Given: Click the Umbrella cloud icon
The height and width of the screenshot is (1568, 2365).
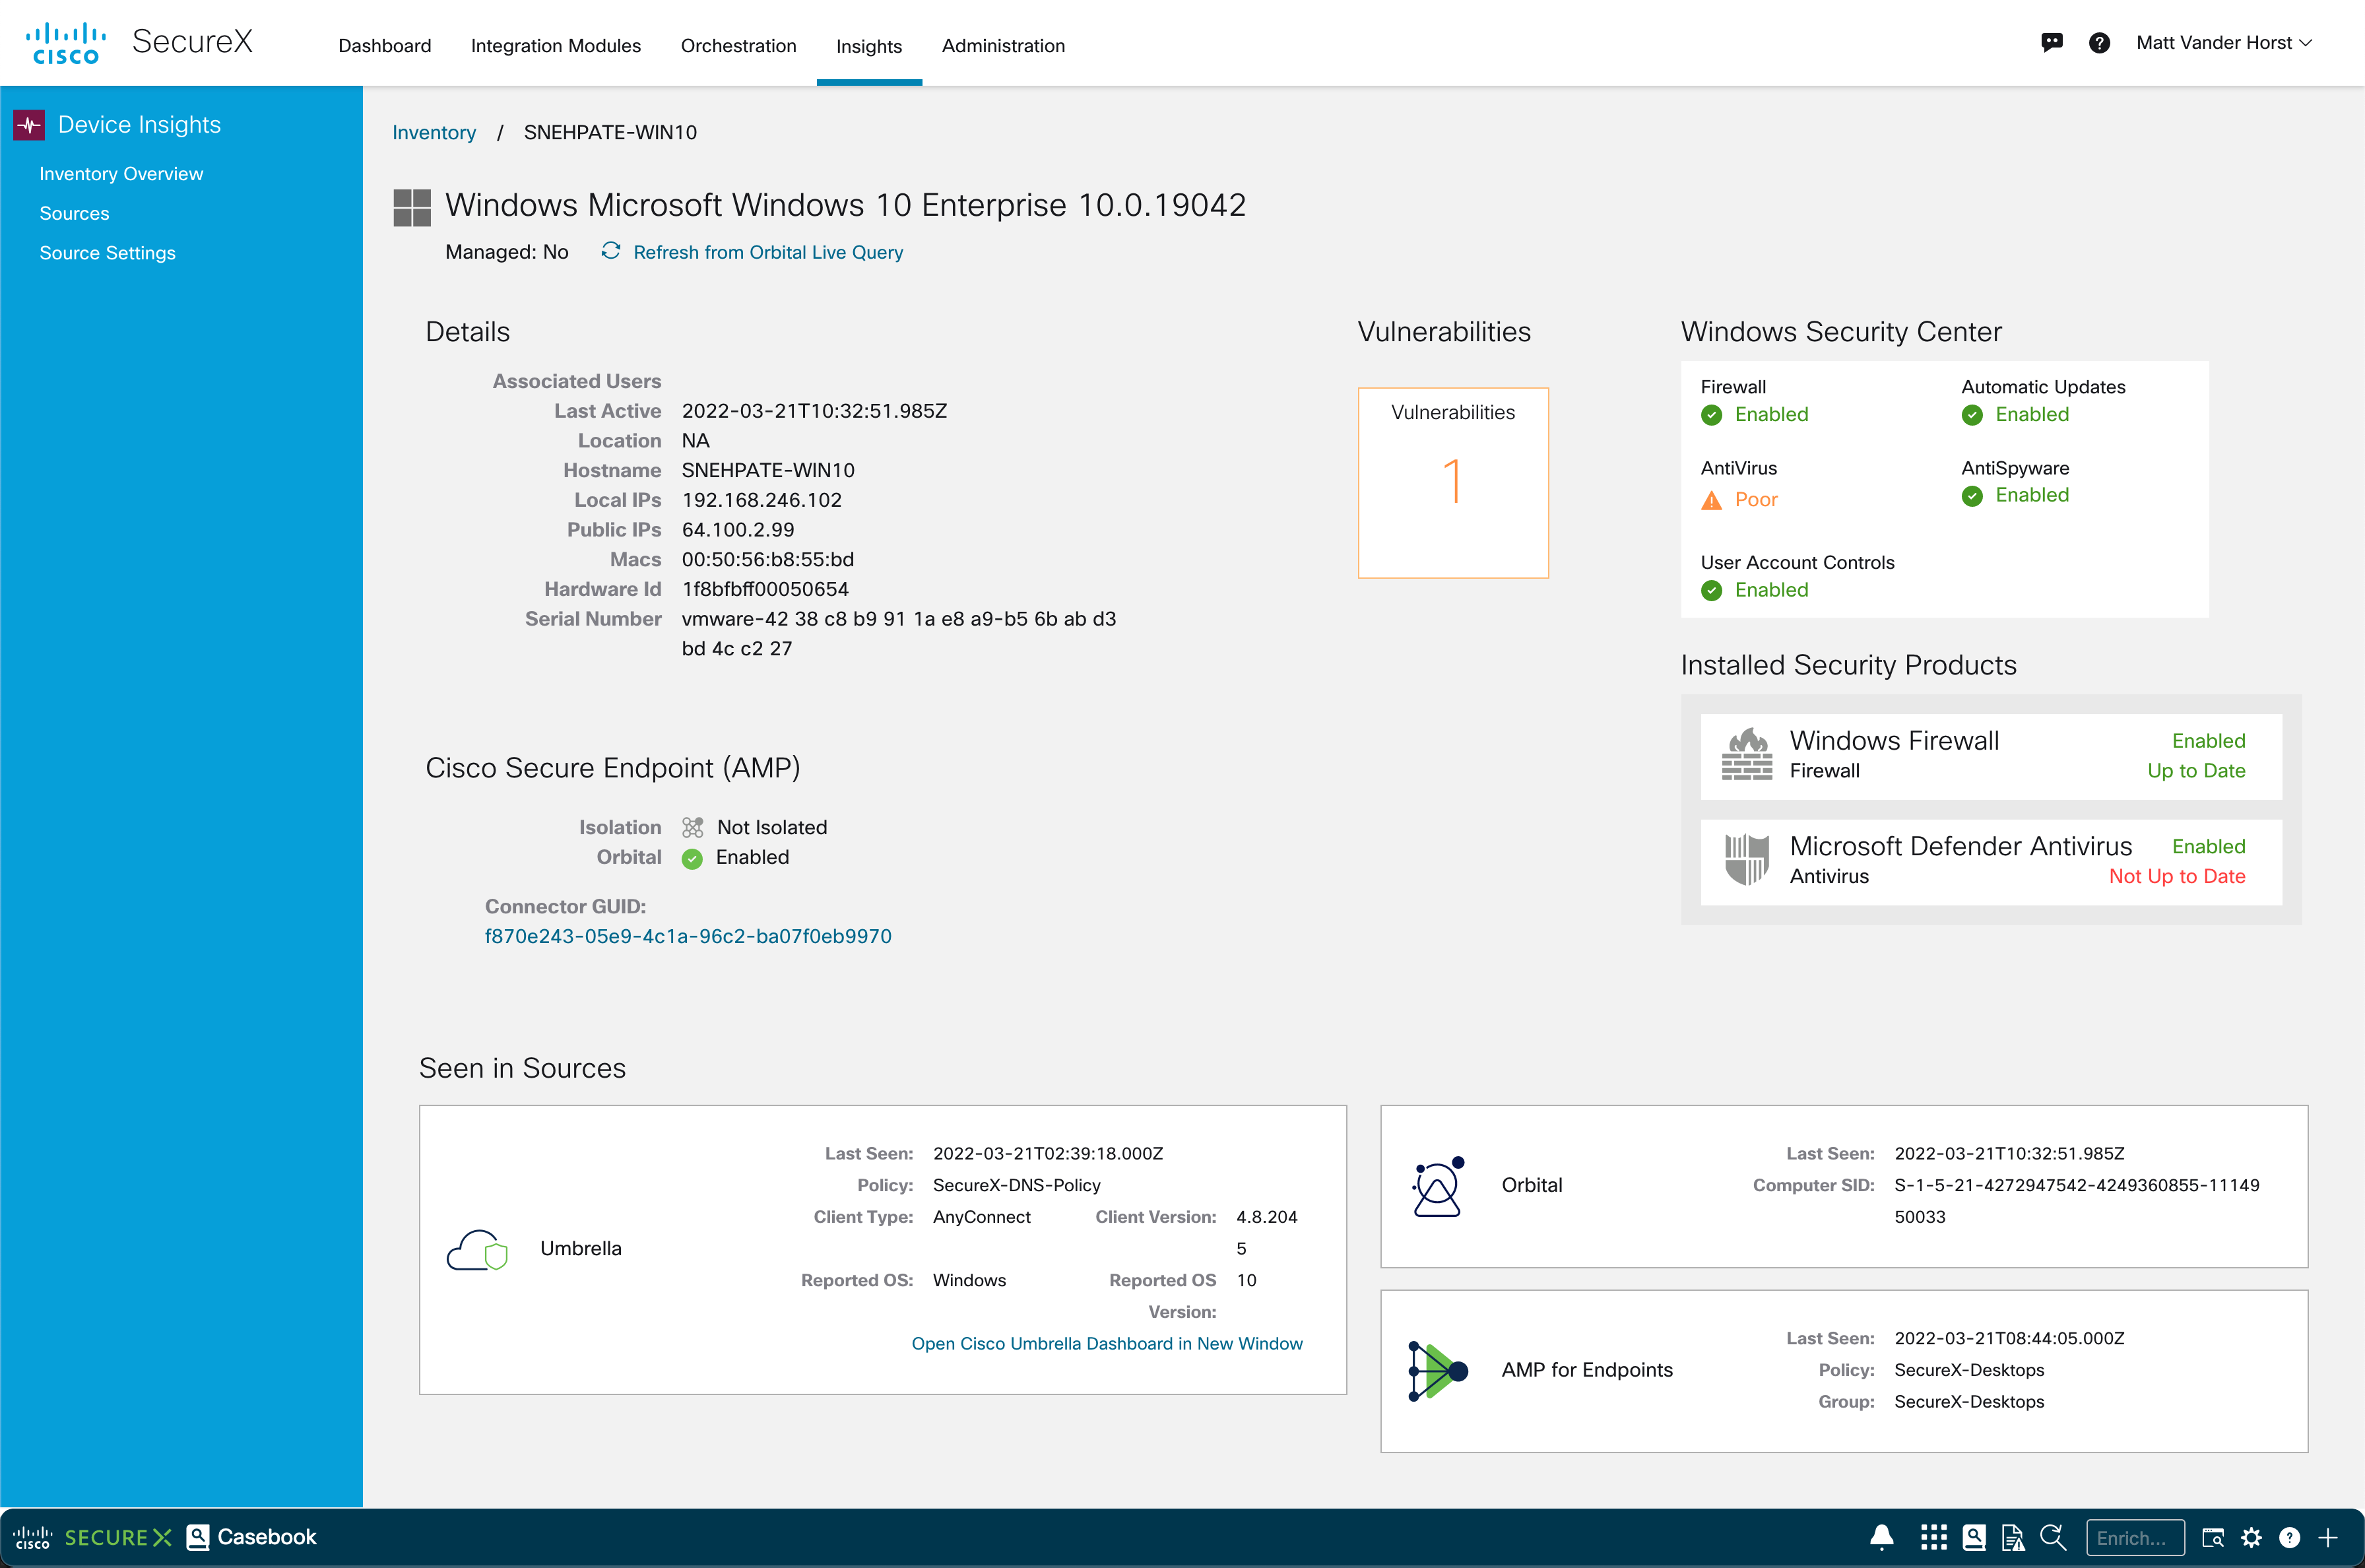Looking at the screenshot, I should [x=478, y=1248].
